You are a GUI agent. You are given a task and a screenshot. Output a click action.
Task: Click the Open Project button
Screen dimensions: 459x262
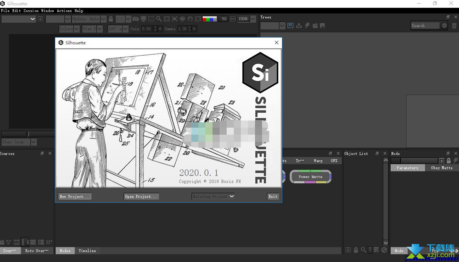pos(141,196)
